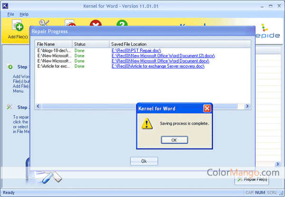Click the warning icon in message box

coord(148,124)
